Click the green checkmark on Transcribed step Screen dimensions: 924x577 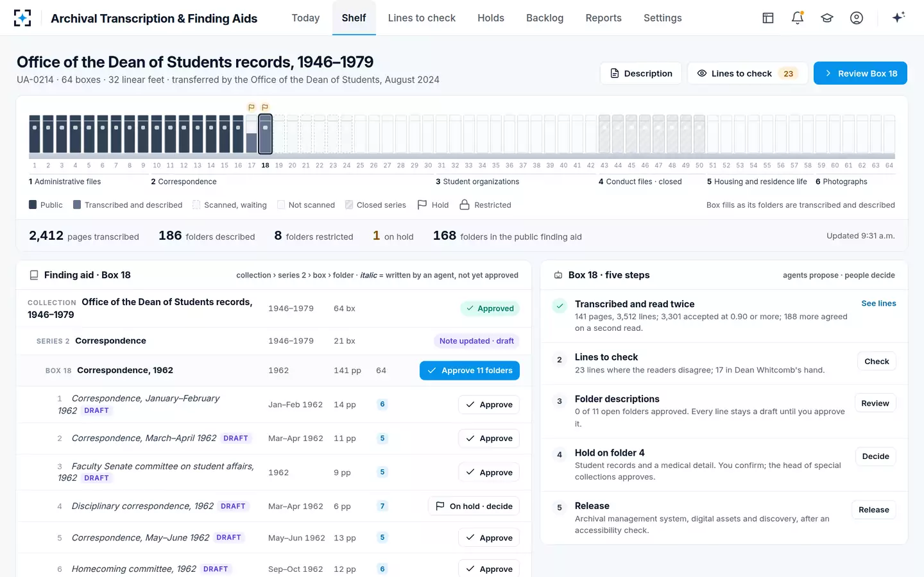point(560,306)
